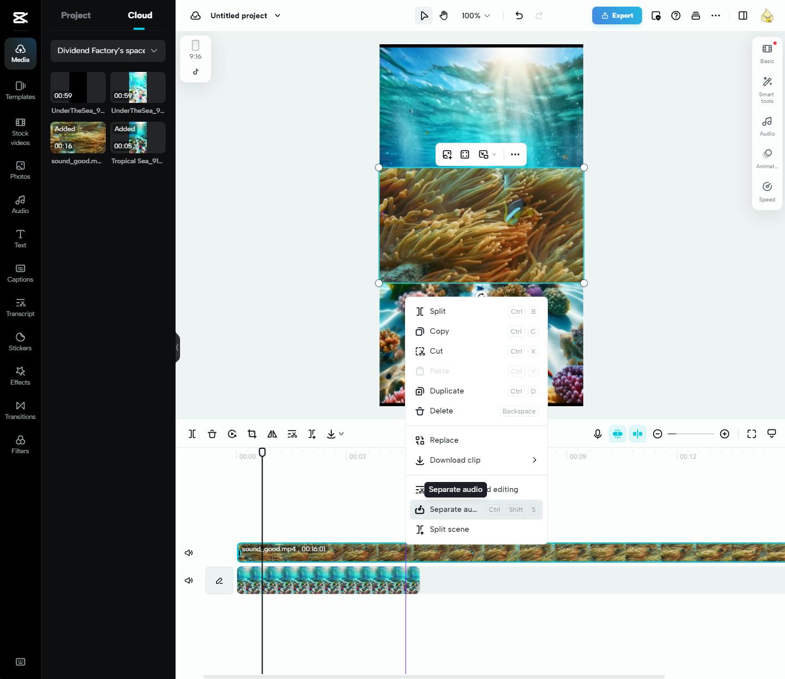
Task: Choose Split from context menu
Action: tap(476, 312)
